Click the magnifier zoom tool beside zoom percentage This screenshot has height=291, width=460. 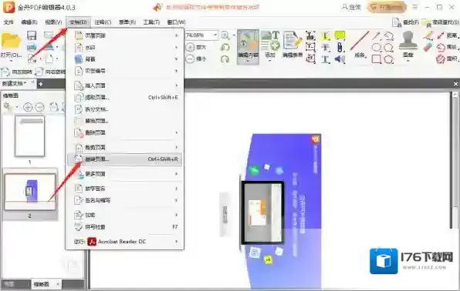point(225,35)
